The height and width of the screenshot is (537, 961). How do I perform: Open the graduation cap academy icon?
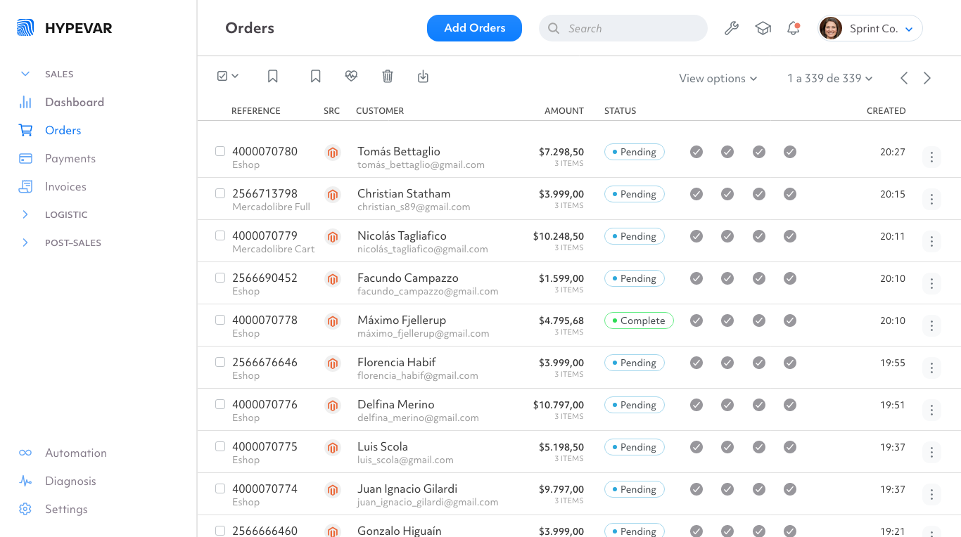[763, 28]
